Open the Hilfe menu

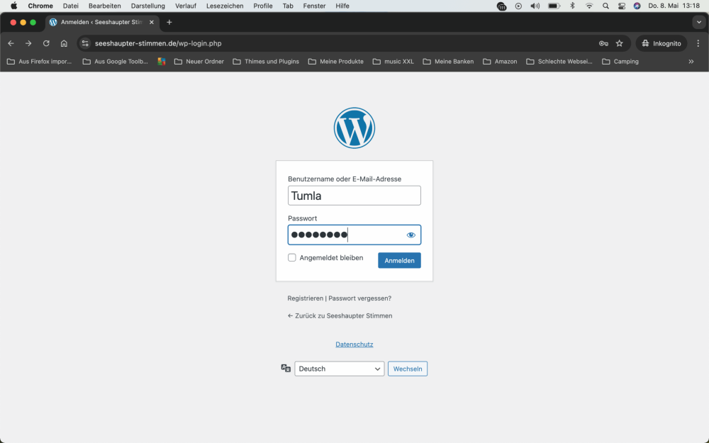[x=342, y=6]
